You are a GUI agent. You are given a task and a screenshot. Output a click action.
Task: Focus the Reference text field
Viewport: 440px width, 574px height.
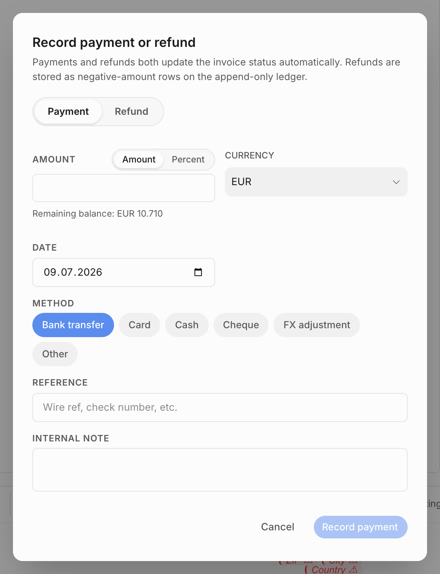pyautogui.click(x=220, y=407)
